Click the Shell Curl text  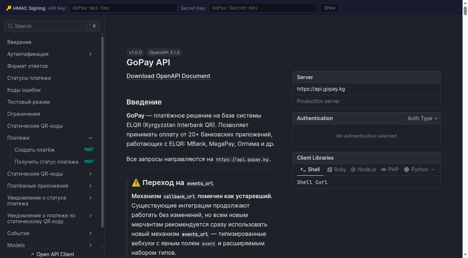[x=312, y=182]
